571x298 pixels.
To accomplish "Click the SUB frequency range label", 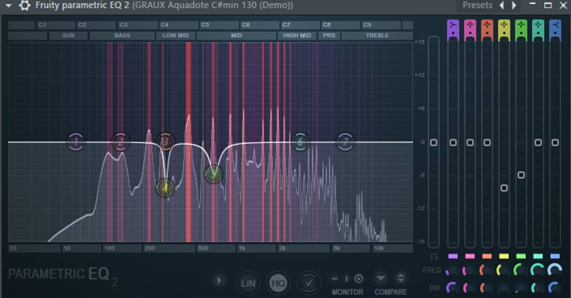I will coord(68,35).
